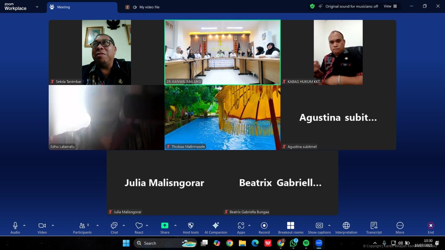
Task: Toggle the camera Video button
Action: coord(42,228)
